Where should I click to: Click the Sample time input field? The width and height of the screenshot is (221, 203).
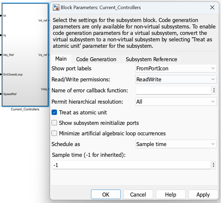pyautogui.click(x=132, y=165)
